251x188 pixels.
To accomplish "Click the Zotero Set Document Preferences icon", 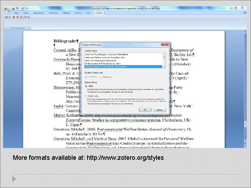I will (x=25, y=17).
